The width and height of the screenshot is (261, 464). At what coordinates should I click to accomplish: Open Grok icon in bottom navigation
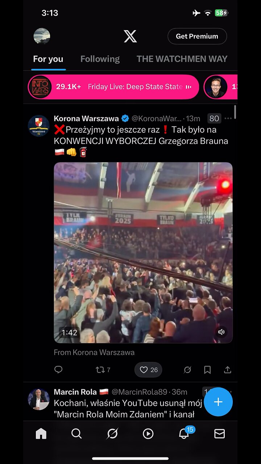pyautogui.click(x=112, y=434)
